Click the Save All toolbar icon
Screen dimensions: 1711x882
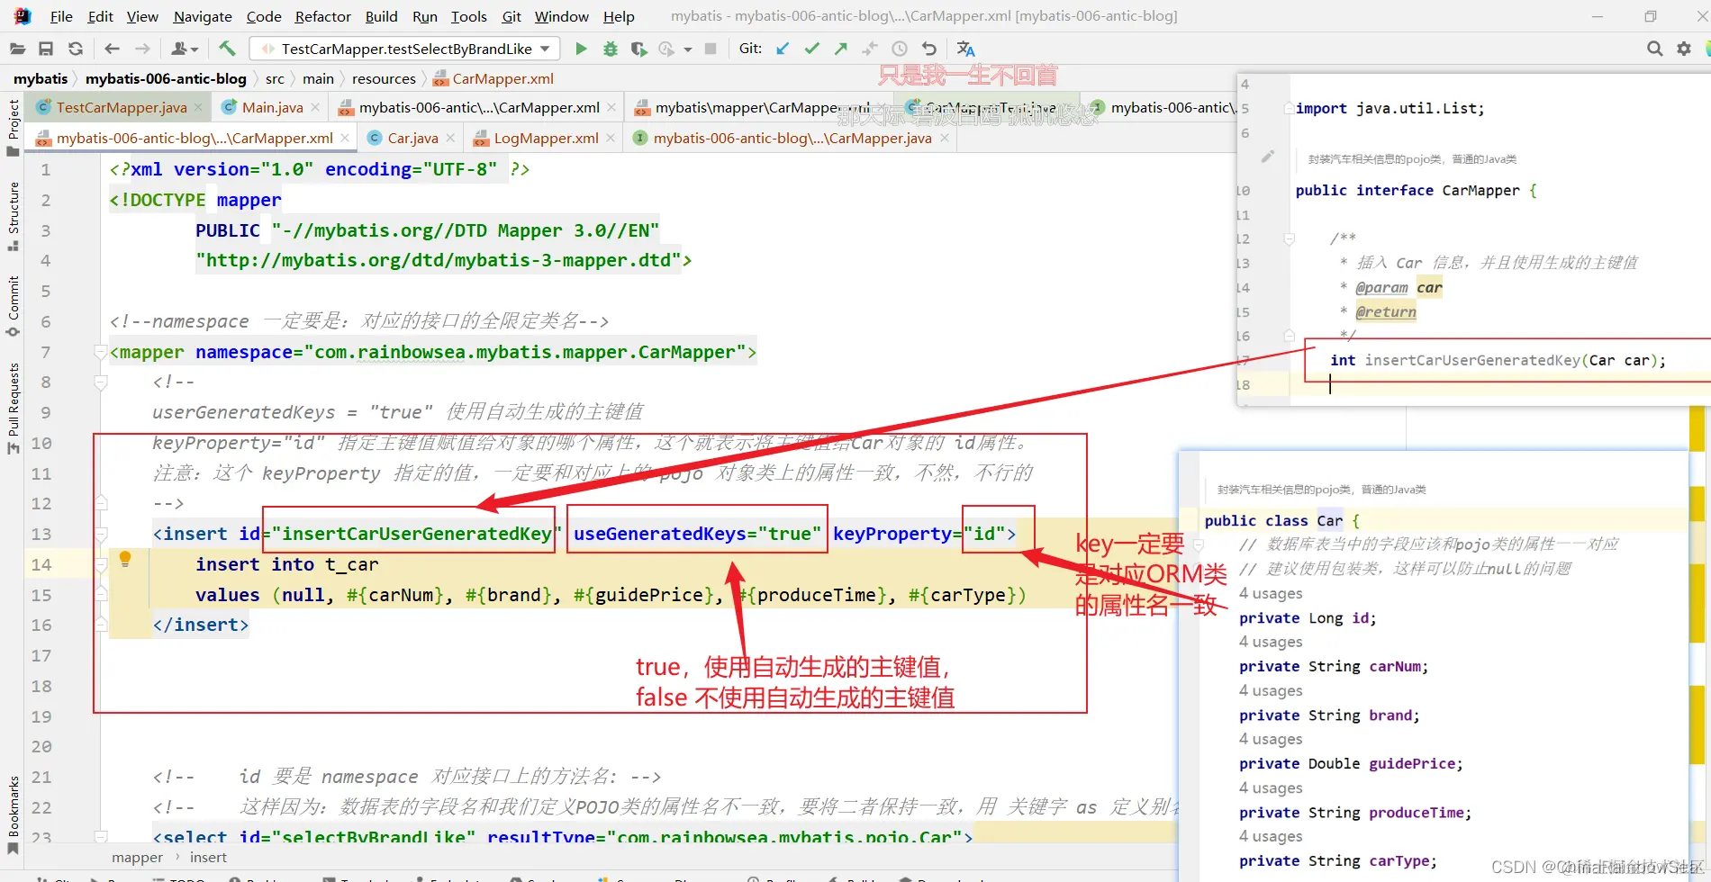tap(46, 49)
